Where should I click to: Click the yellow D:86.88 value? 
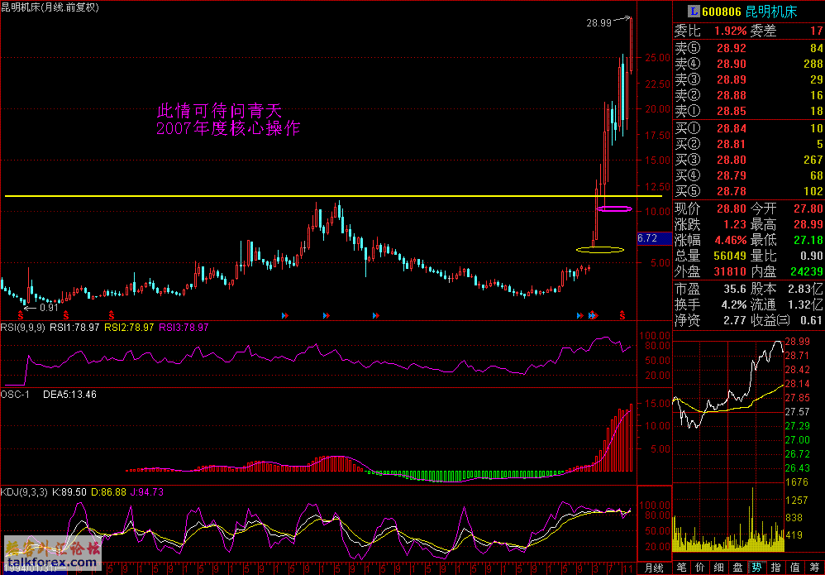pos(109,492)
